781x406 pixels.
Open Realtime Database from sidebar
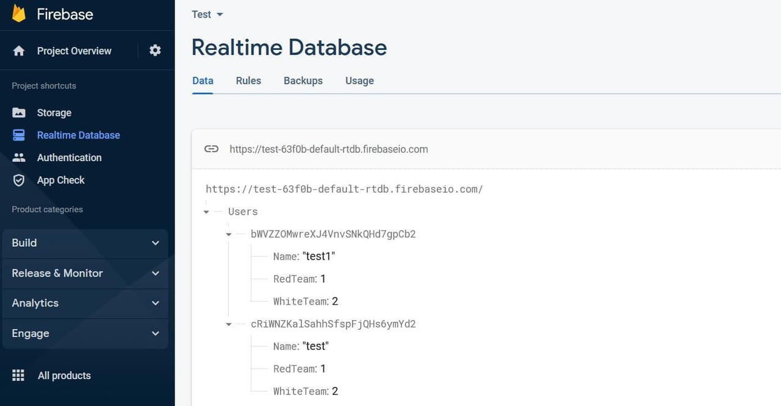78,135
